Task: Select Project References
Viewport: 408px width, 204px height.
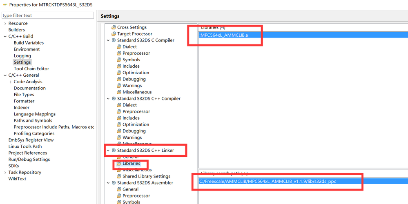Action: click(x=28, y=153)
